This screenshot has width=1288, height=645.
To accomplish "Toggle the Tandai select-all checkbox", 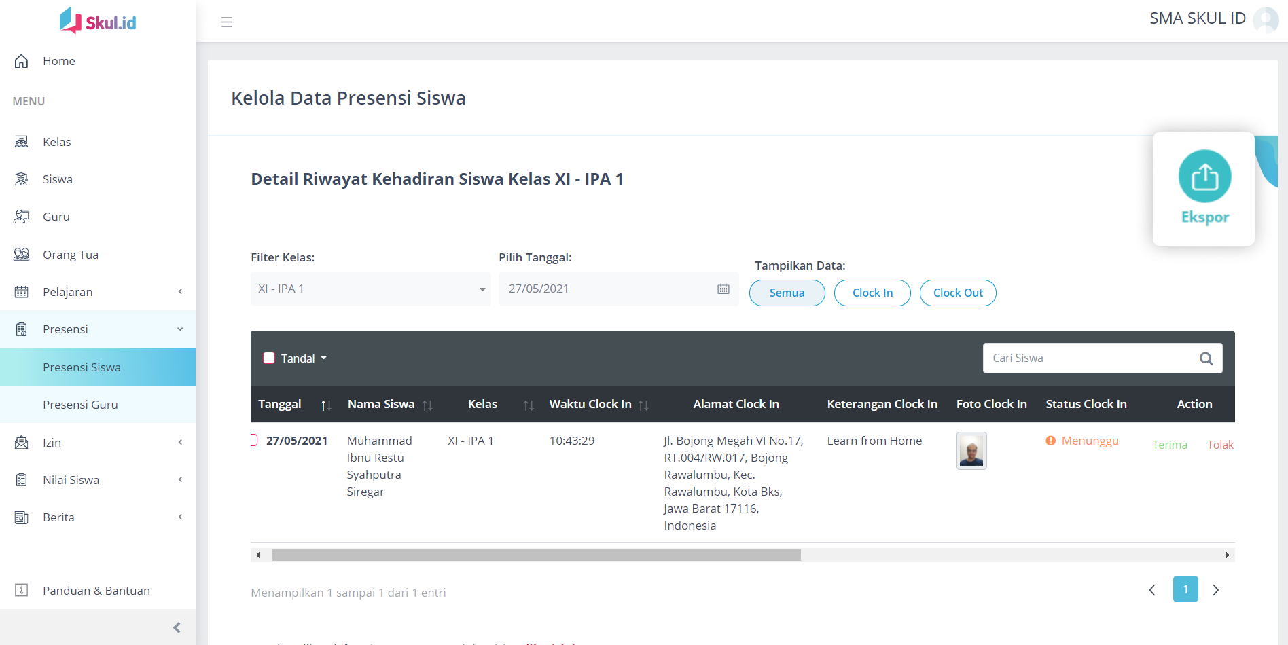I will (269, 358).
